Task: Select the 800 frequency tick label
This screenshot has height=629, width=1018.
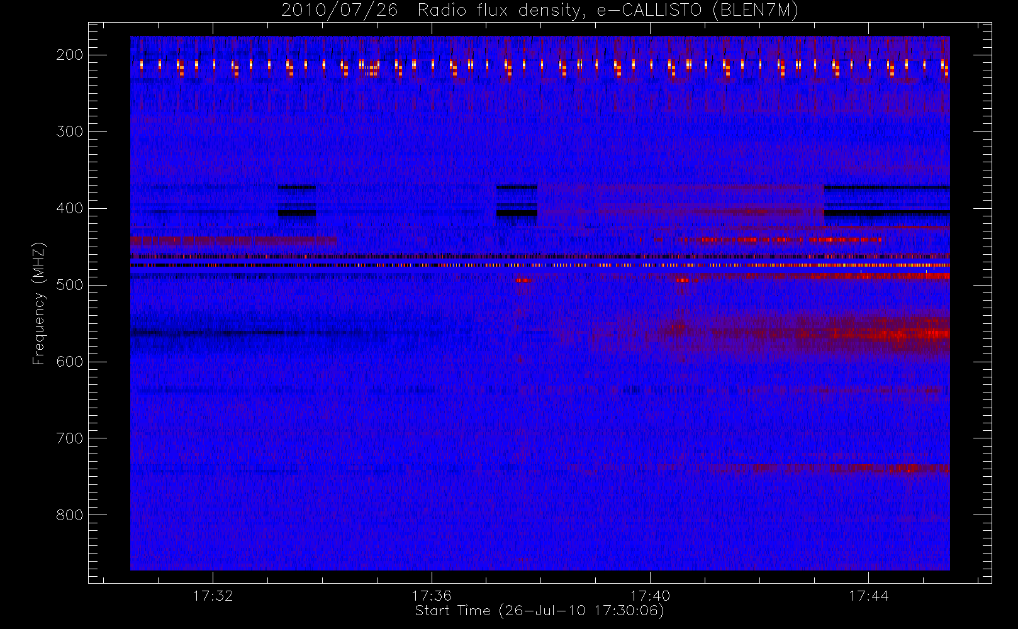Action: (69, 515)
